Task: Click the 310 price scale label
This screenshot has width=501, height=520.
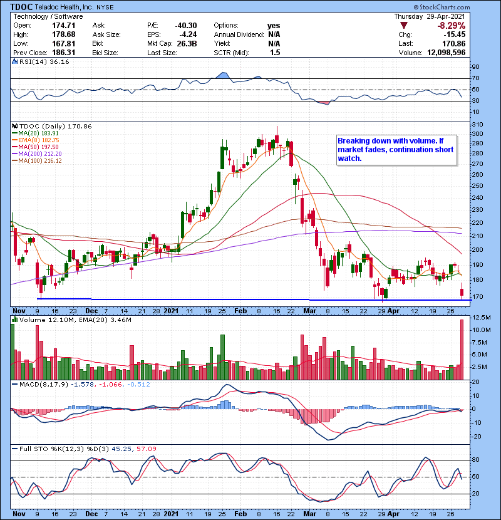Action: (477, 125)
